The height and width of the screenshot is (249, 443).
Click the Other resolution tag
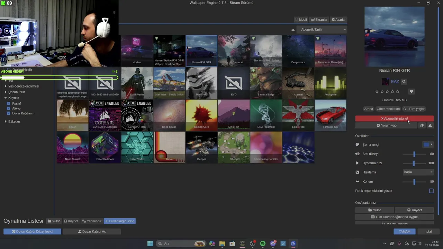(x=388, y=109)
